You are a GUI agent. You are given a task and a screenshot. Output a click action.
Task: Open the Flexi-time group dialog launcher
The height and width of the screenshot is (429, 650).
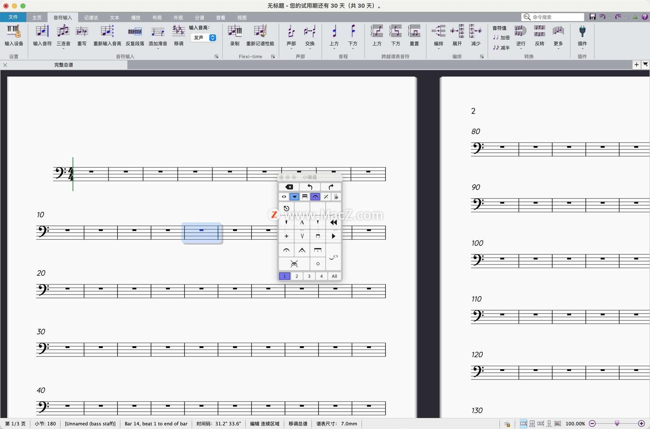tap(273, 57)
